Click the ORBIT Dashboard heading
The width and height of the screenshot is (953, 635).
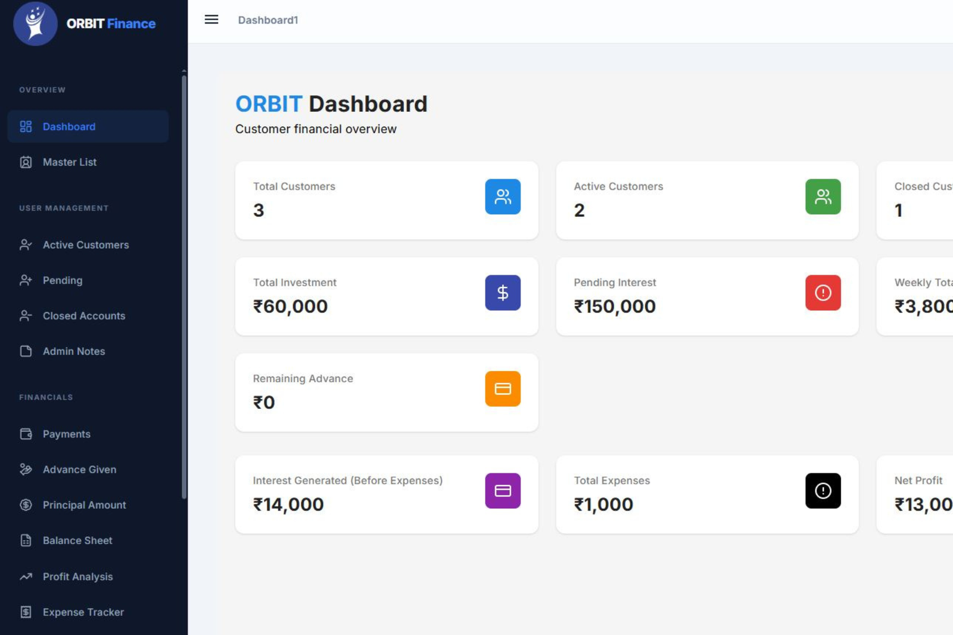[331, 104]
